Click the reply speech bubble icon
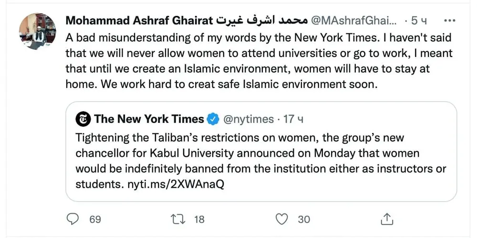 (x=73, y=219)
